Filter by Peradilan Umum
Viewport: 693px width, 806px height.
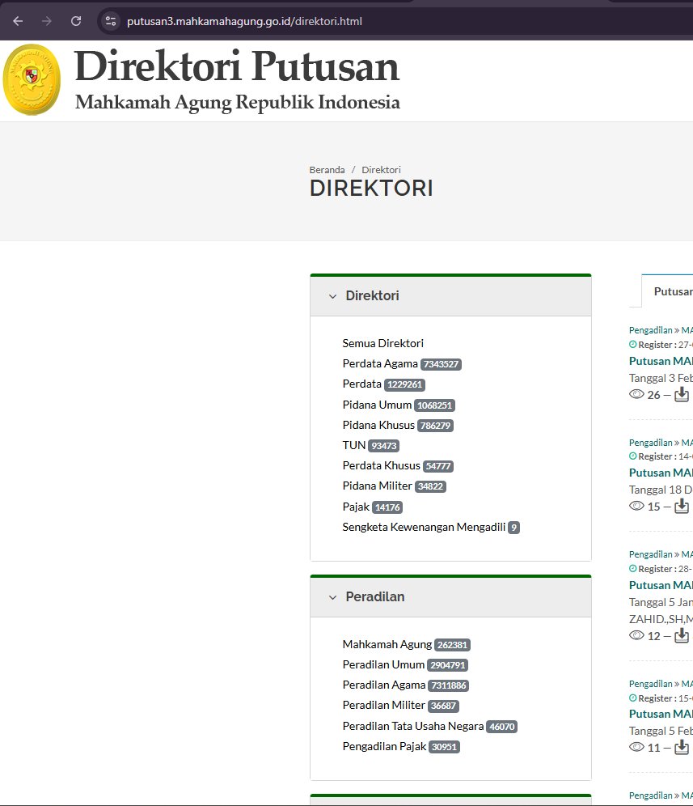384,664
